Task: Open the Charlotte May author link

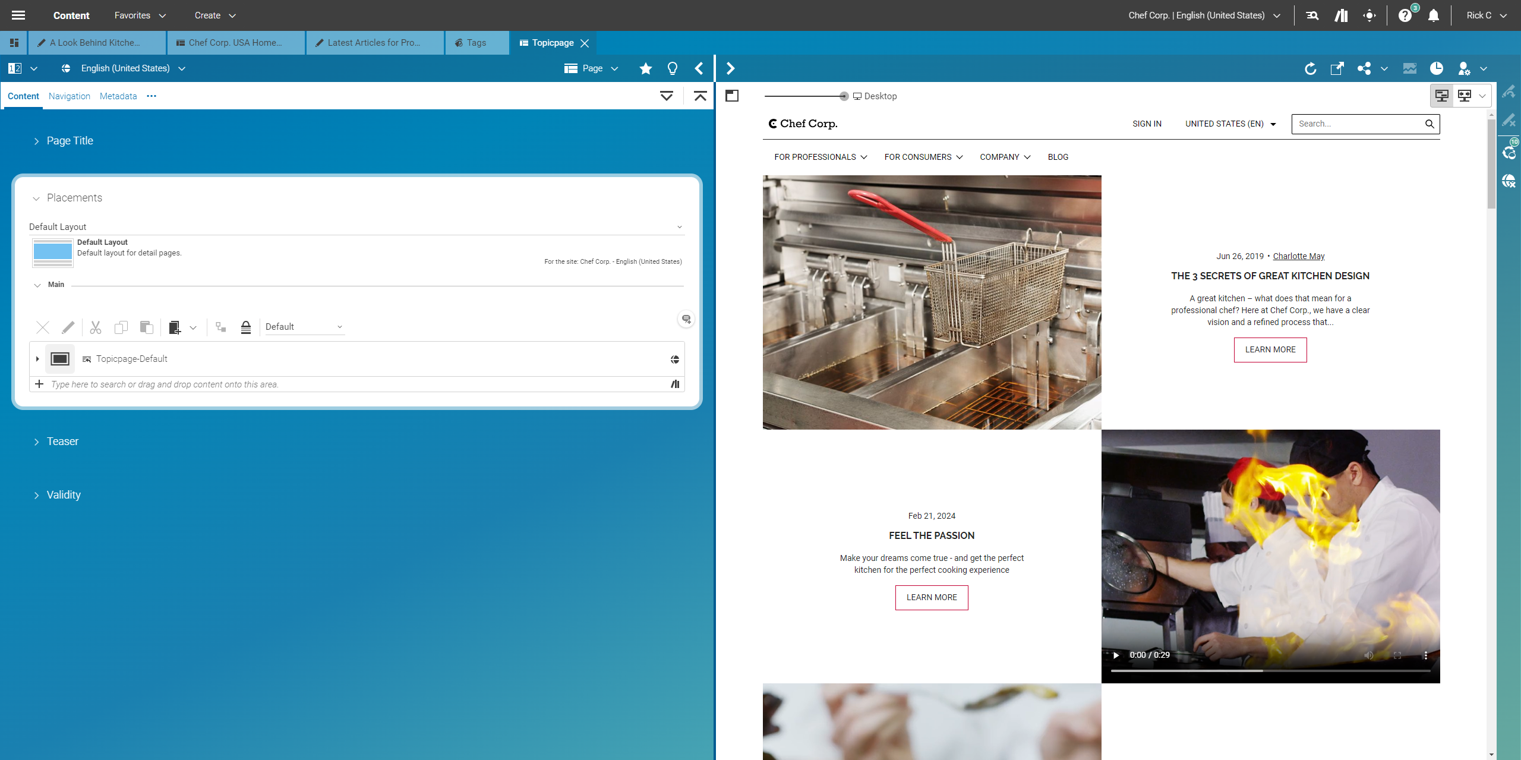Action: coord(1298,256)
